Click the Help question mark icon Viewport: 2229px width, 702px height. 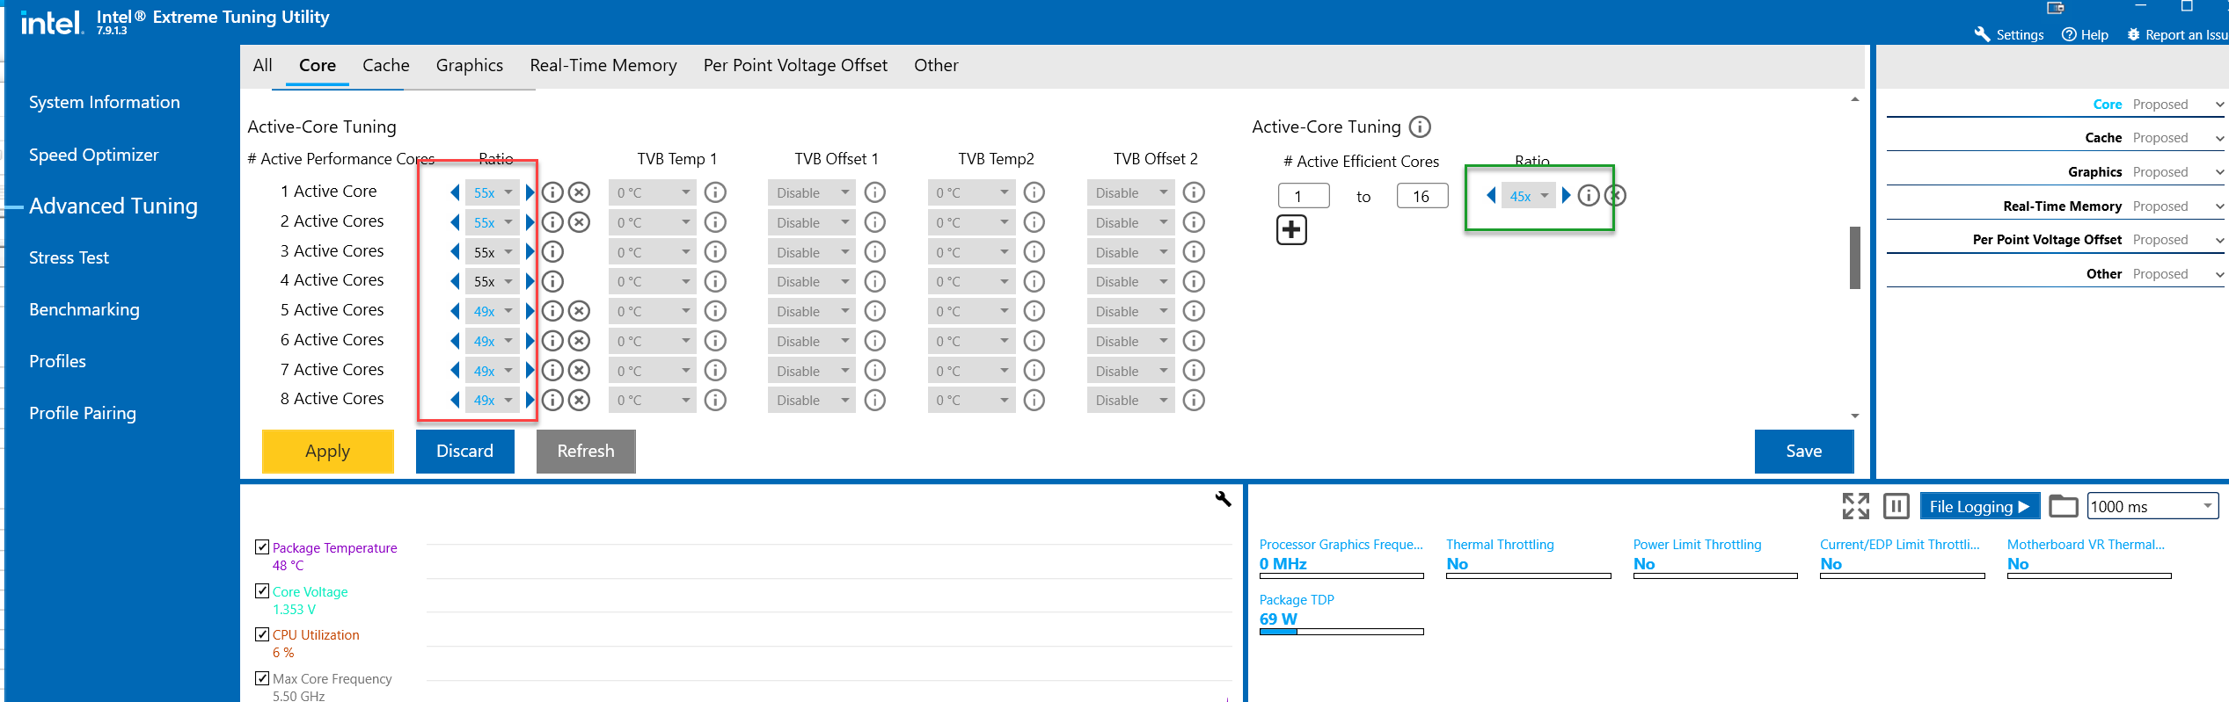point(2070,34)
